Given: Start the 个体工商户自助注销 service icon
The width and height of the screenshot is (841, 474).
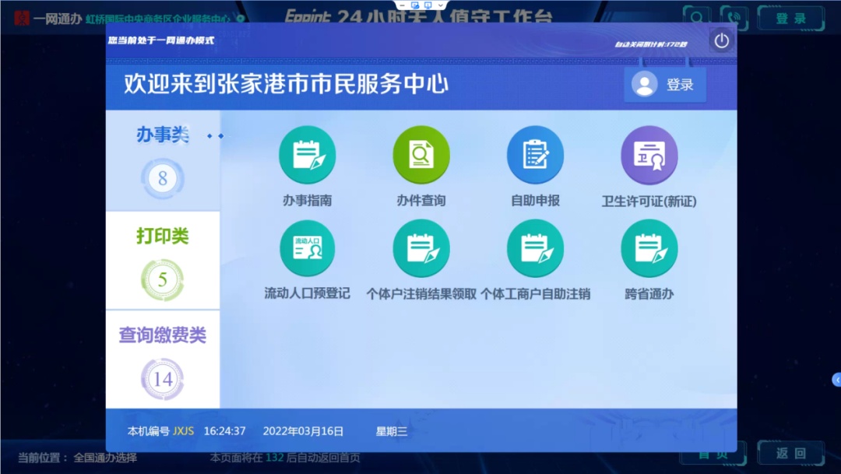Looking at the screenshot, I should (x=535, y=248).
